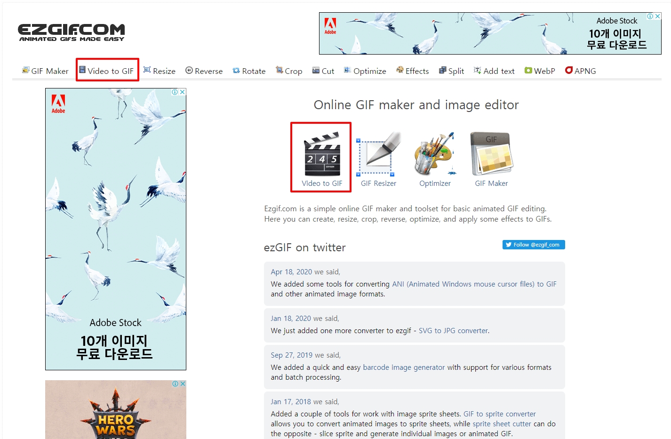The image size is (671, 439).
Task: Open the Hero Wars ad image
Action: point(116,410)
